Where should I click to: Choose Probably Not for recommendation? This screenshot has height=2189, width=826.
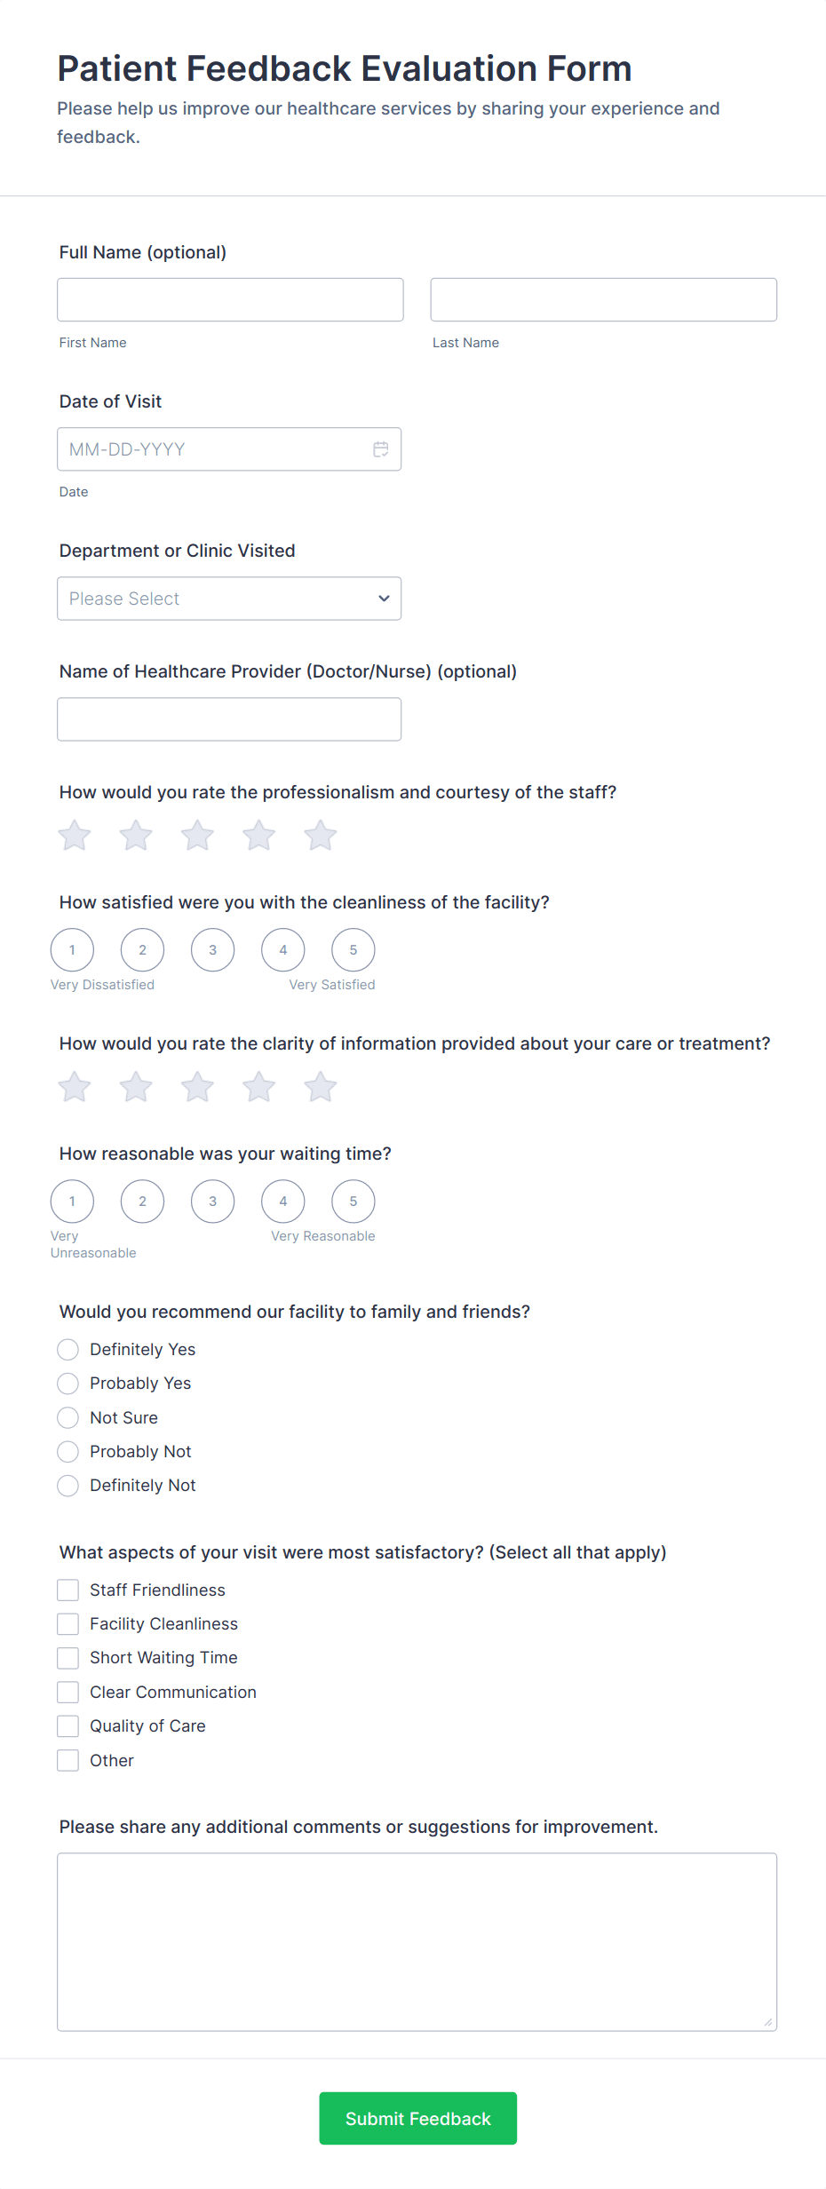pos(68,1452)
